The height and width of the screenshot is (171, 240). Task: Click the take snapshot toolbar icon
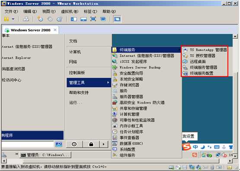tap(40, 19)
